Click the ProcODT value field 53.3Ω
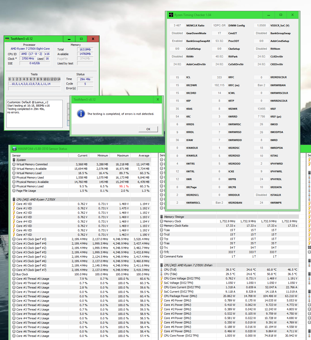Viewport: 311px width, 340px height. coord(219,41)
